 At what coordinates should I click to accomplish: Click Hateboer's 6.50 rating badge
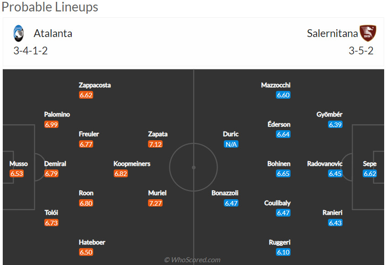86,252
